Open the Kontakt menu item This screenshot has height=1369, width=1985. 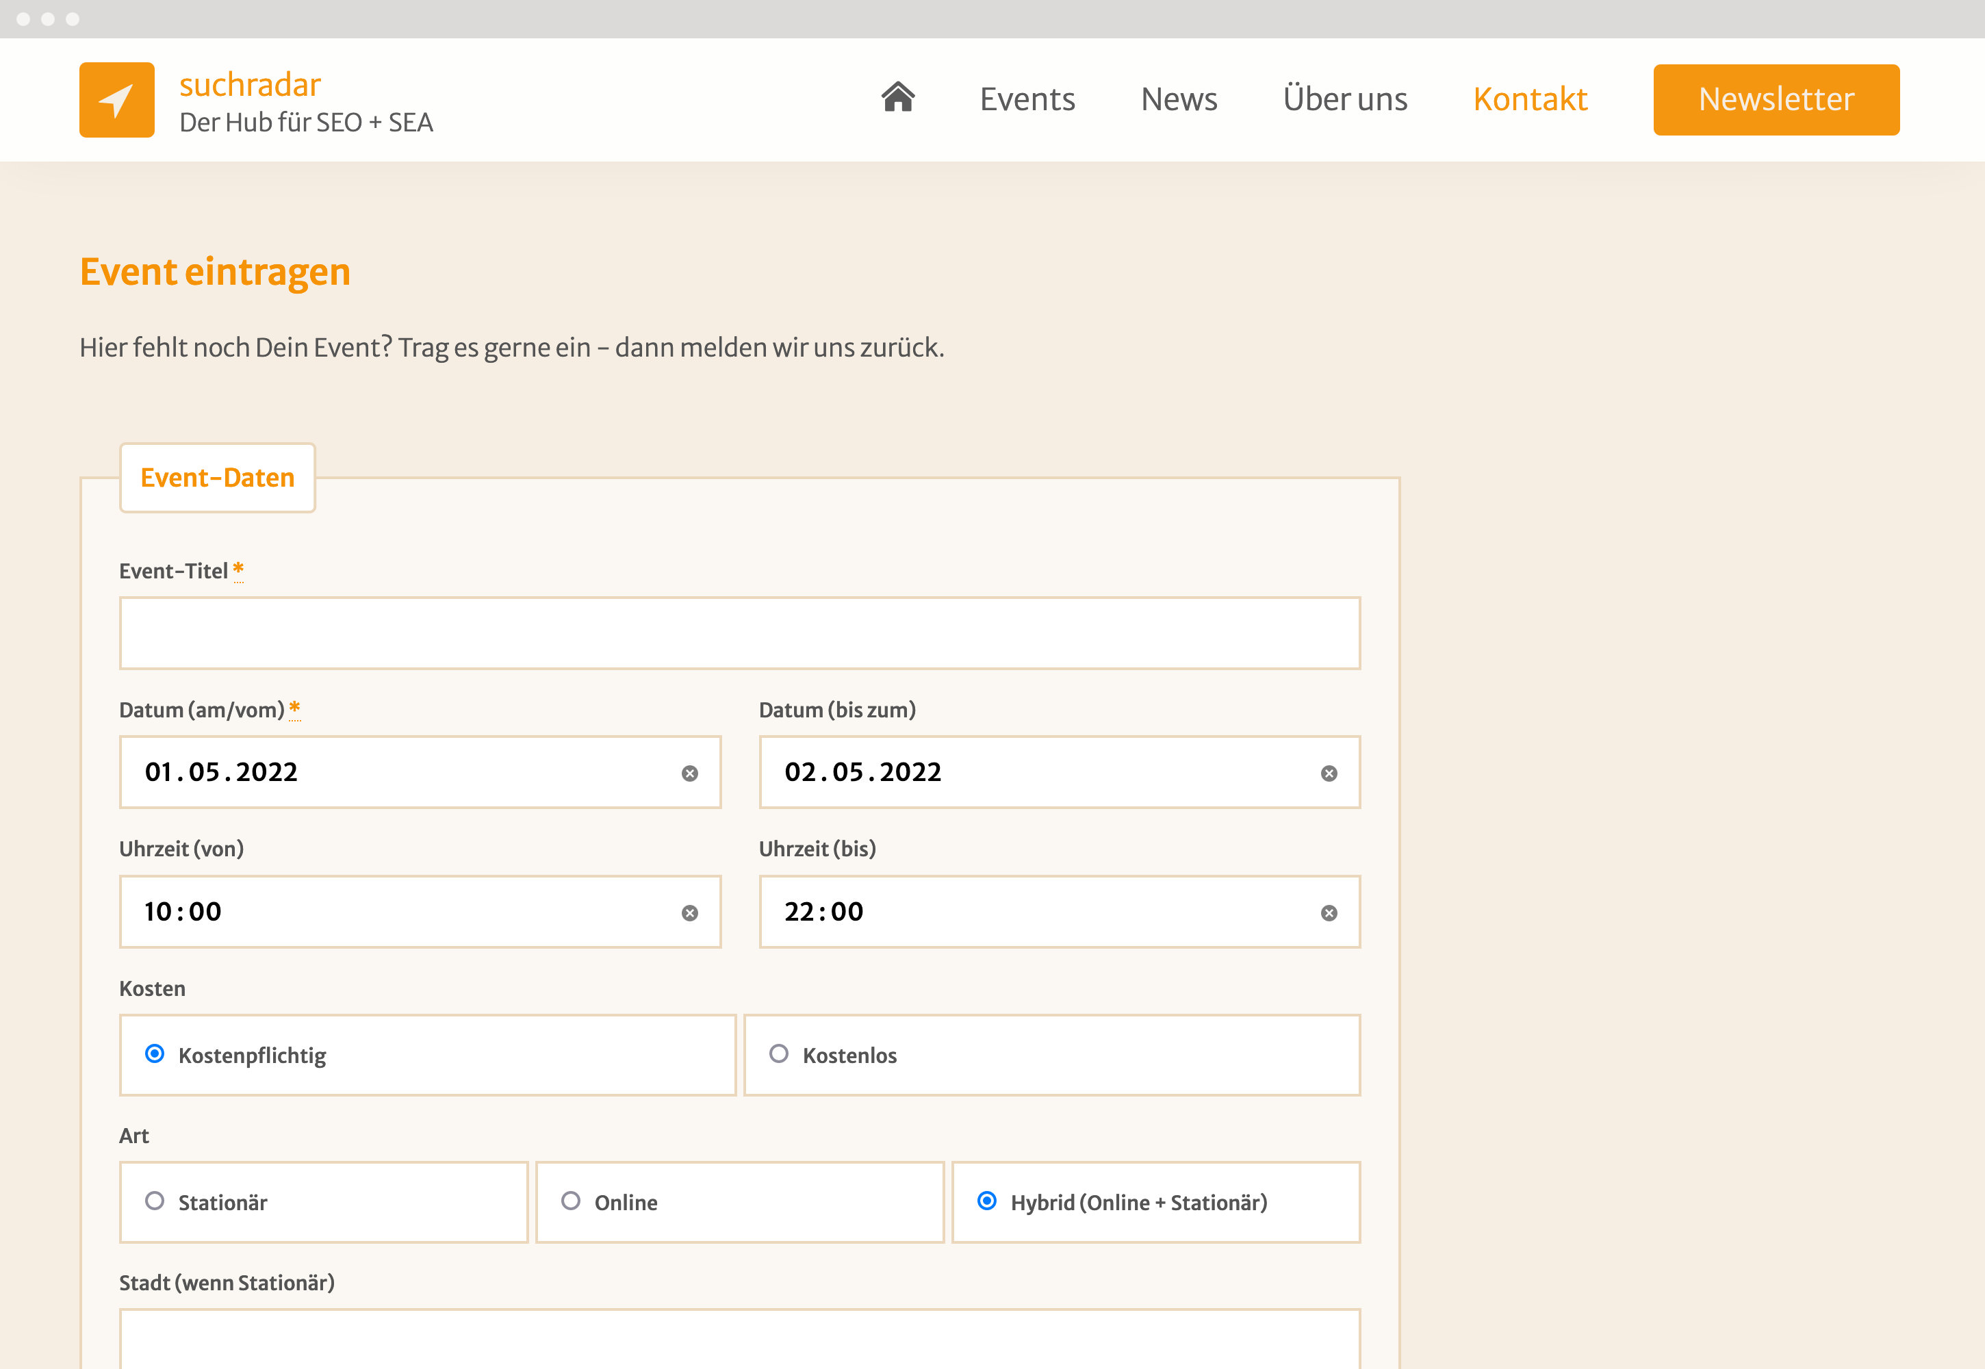coord(1531,99)
